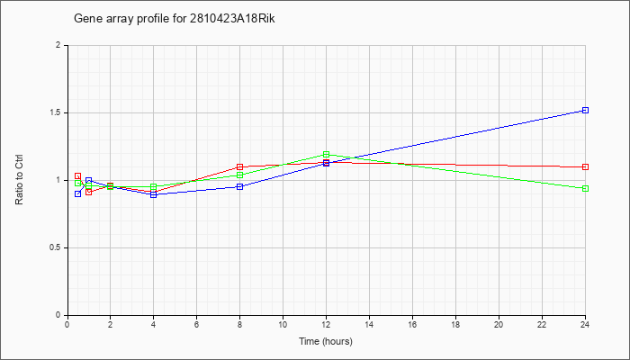
Task: Click blue data marker at 24 hours
Action: click(585, 110)
